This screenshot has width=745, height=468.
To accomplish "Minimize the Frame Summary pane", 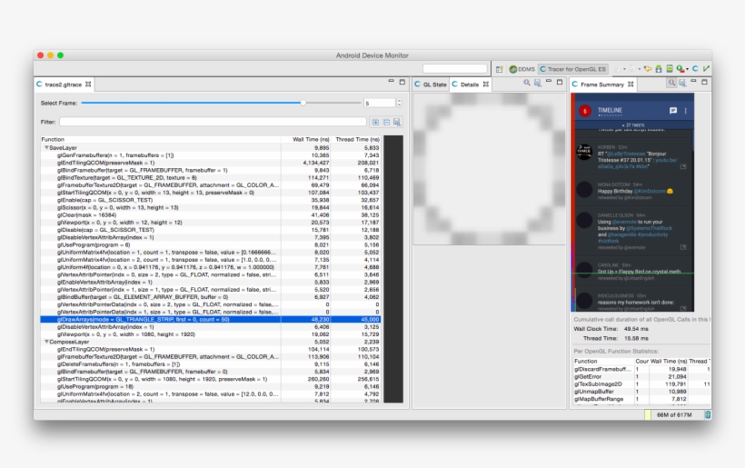I will click(x=693, y=81).
